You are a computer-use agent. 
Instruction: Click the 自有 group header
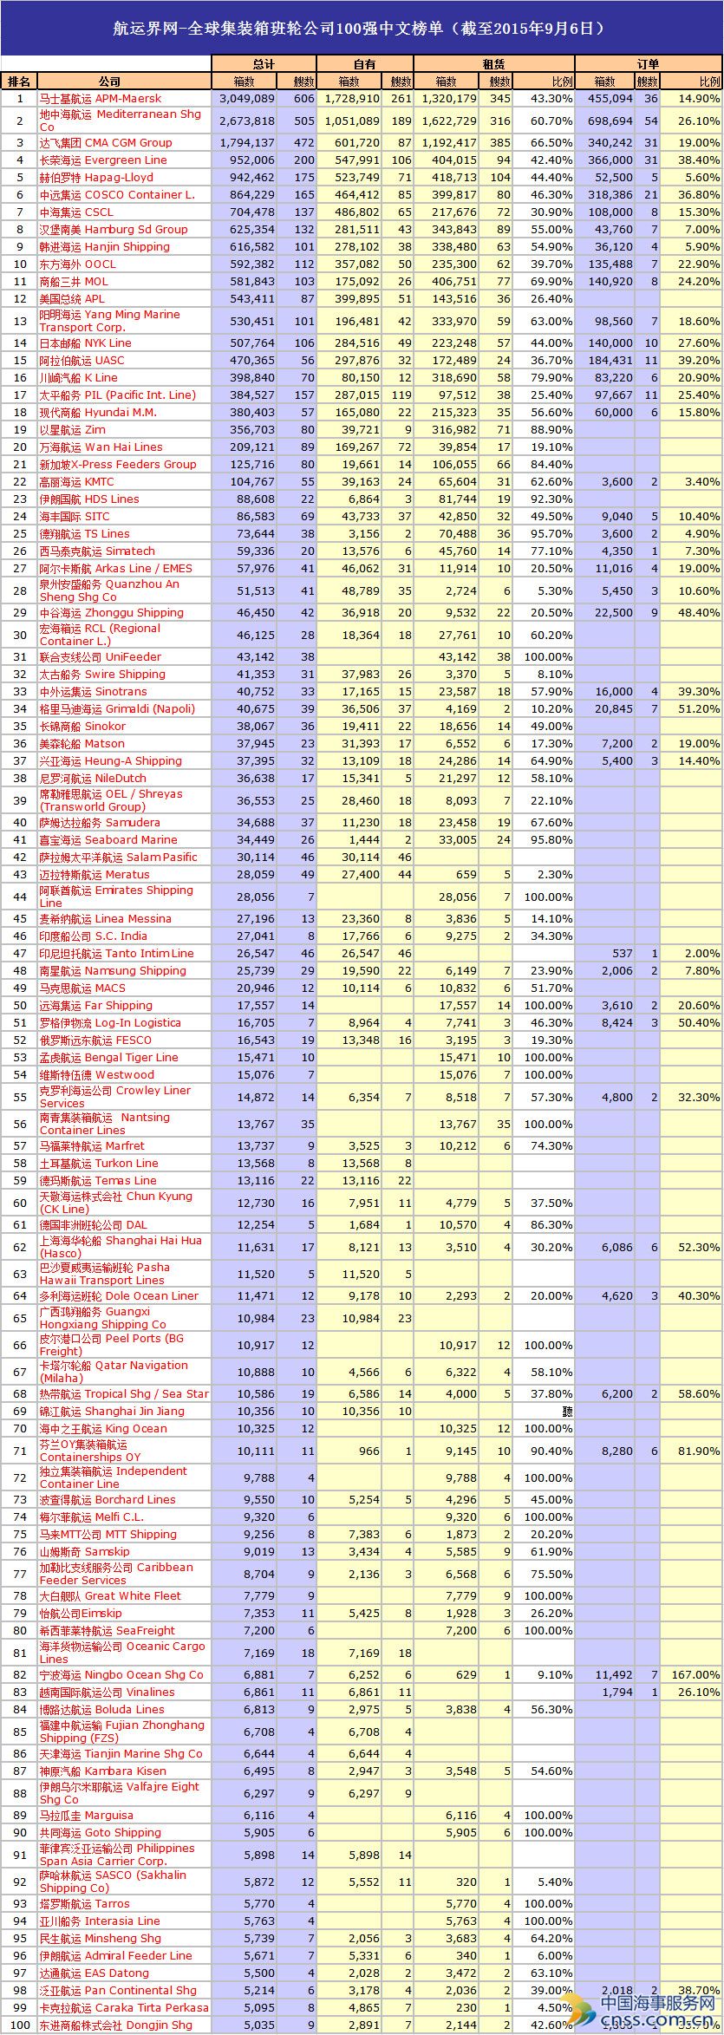coord(365,64)
